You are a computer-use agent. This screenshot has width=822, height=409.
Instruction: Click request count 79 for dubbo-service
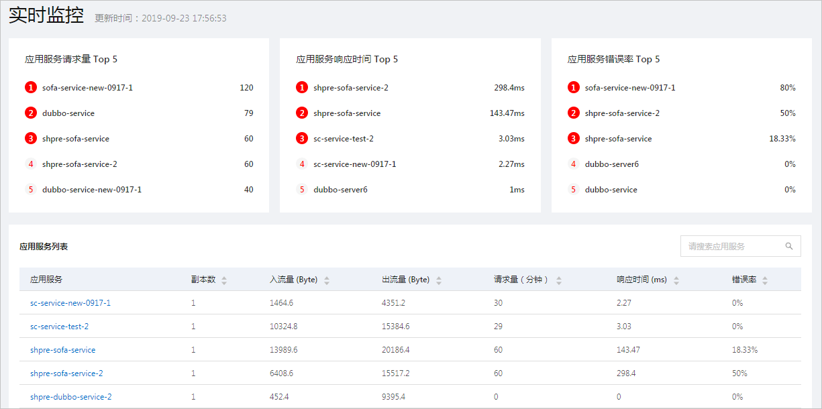point(249,113)
